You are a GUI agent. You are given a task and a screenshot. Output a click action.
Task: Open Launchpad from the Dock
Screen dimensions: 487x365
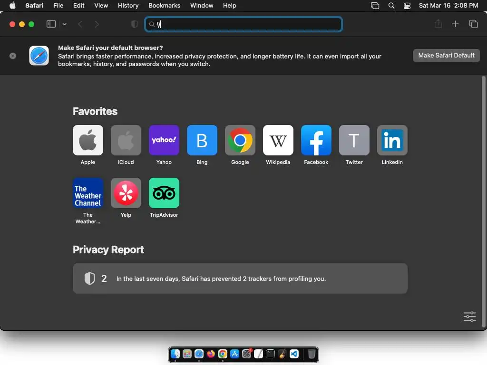[187, 354]
